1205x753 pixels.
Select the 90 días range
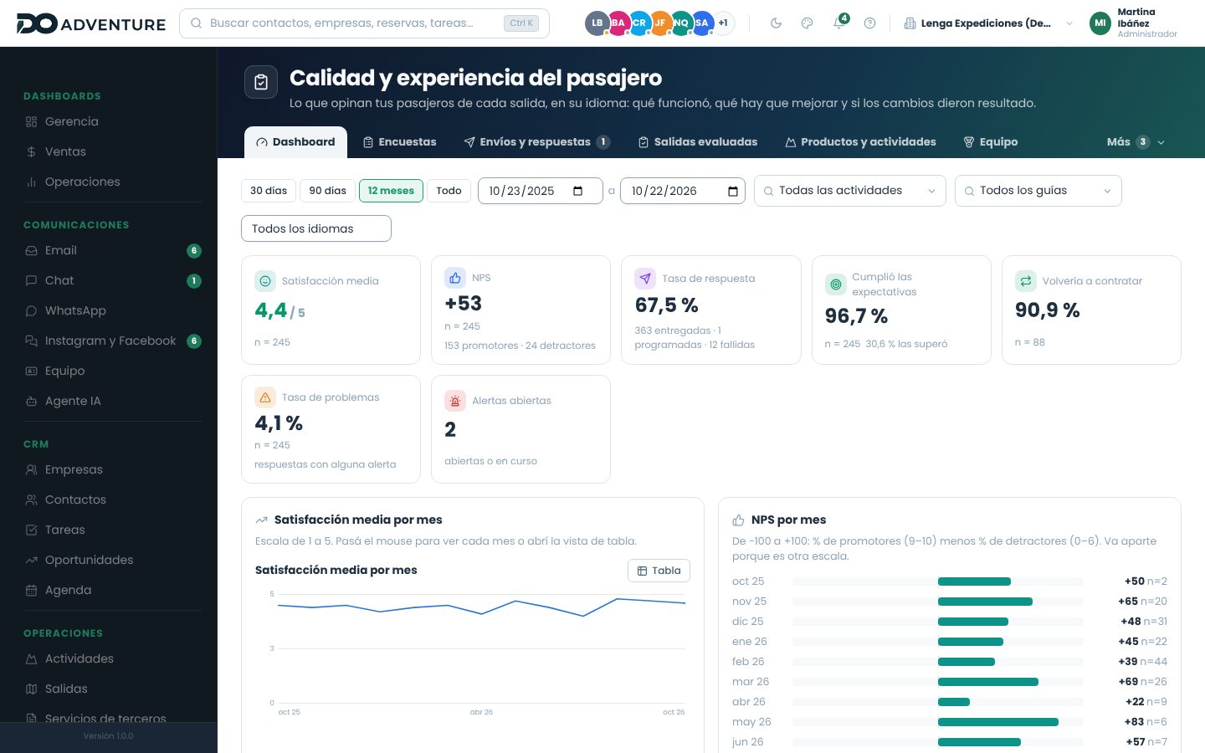(x=327, y=191)
